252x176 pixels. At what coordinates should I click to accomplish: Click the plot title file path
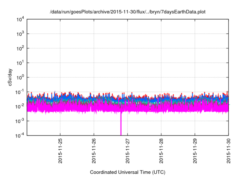tap(128, 12)
